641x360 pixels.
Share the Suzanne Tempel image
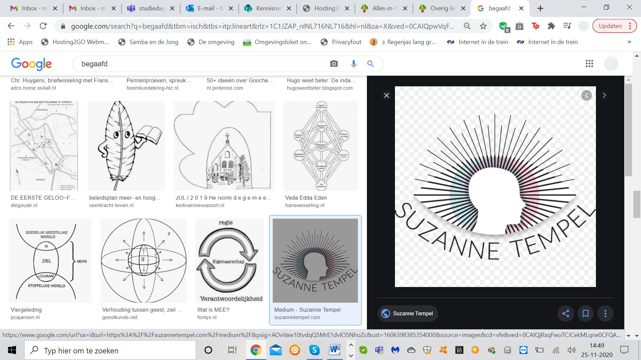tap(566, 313)
